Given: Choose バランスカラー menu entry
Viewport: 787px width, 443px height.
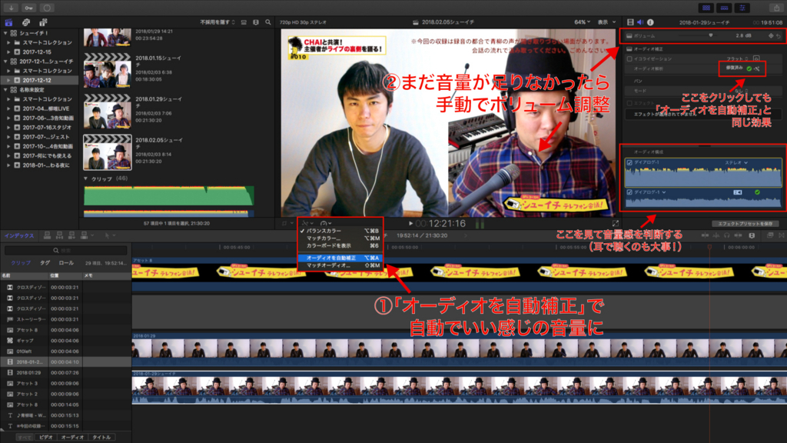Looking at the screenshot, I should [x=340, y=231].
